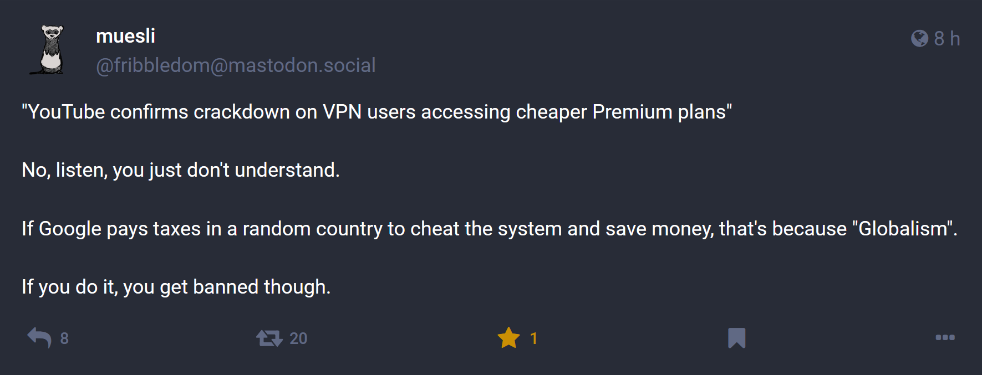This screenshot has width=982, height=375.
Task: Boost the post using the retweet arrows icon
Action: [269, 338]
